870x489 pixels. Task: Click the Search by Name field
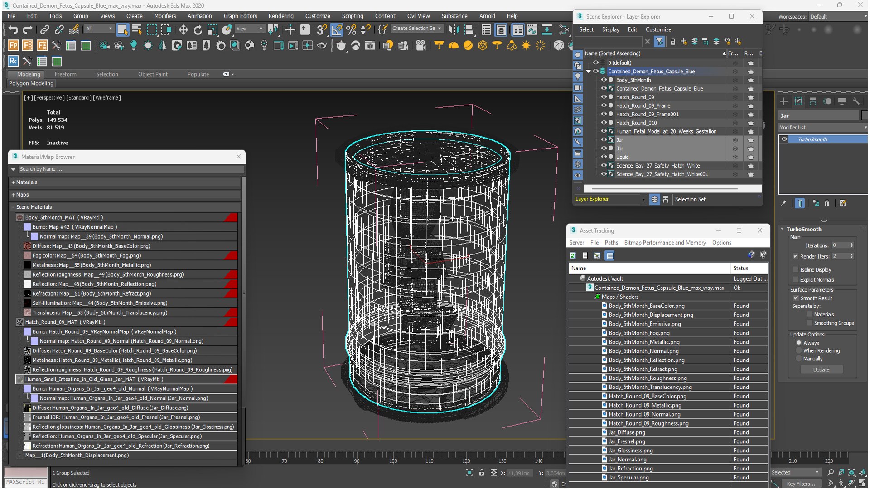[130, 169]
